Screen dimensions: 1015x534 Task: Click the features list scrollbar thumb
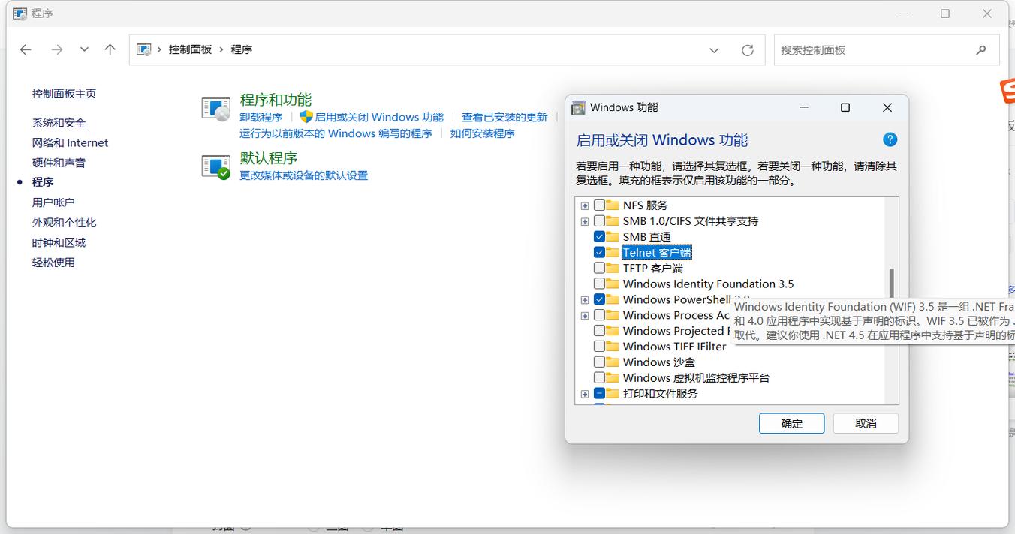(x=891, y=283)
